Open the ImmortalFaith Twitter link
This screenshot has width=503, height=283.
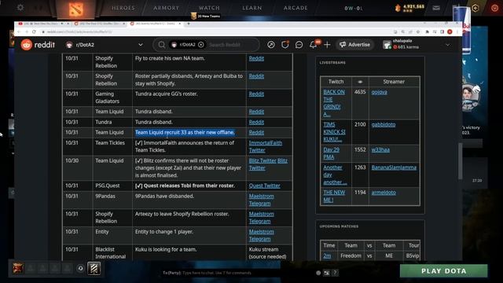point(266,147)
